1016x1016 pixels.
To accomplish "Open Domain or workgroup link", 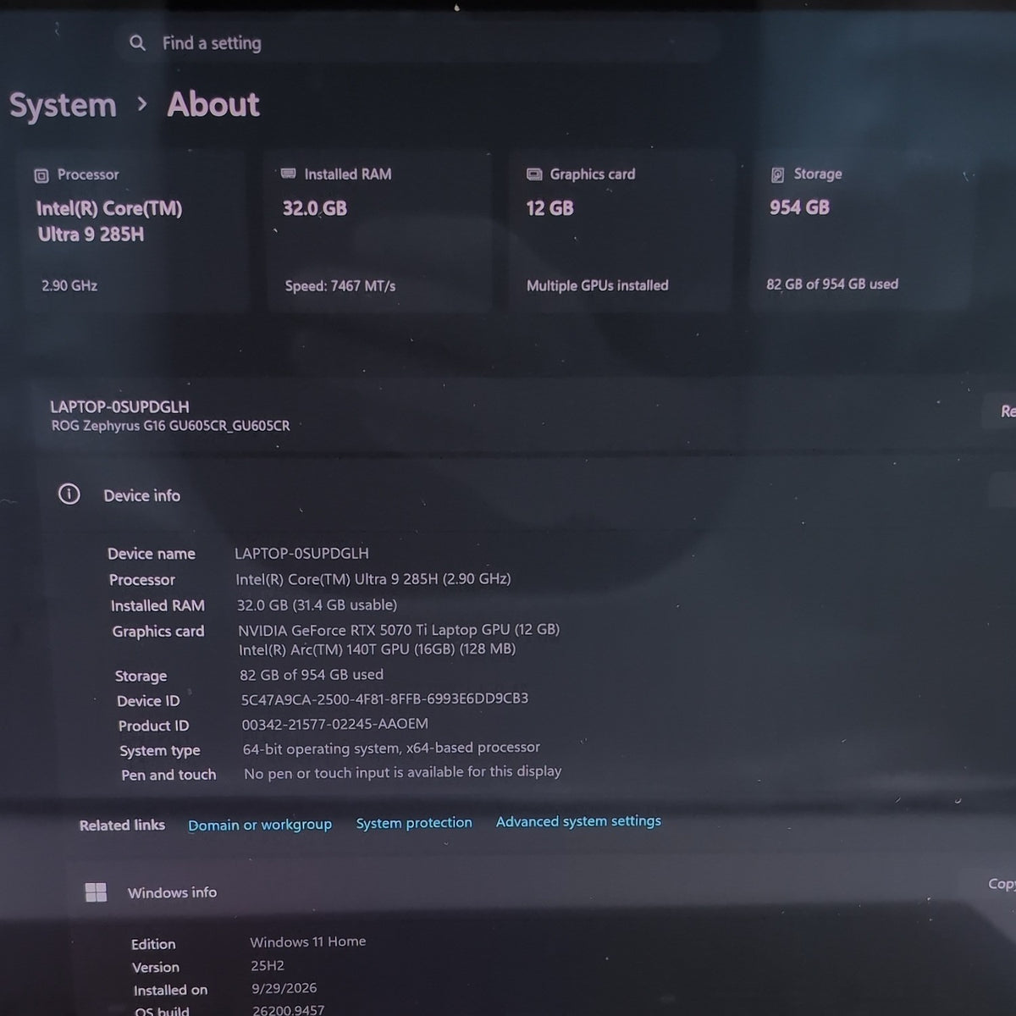I will [x=260, y=825].
